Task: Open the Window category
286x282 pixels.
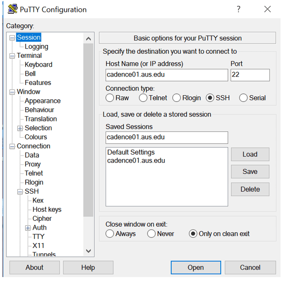Action: [x=29, y=92]
